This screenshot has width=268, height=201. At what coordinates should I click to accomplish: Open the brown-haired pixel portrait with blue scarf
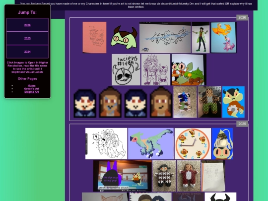[x=110, y=102]
